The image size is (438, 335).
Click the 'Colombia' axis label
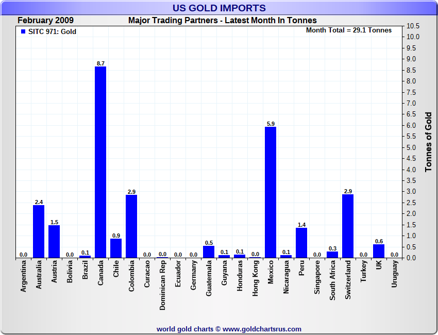point(131,276)
